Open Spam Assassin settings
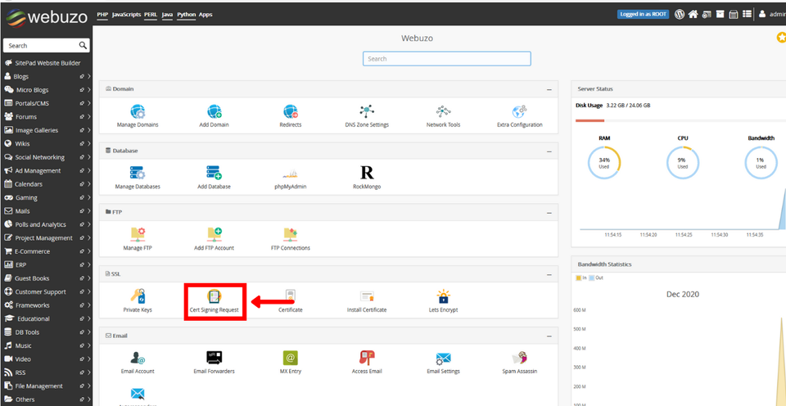This screenshot has height=406, width=786. tap(519, 362)
